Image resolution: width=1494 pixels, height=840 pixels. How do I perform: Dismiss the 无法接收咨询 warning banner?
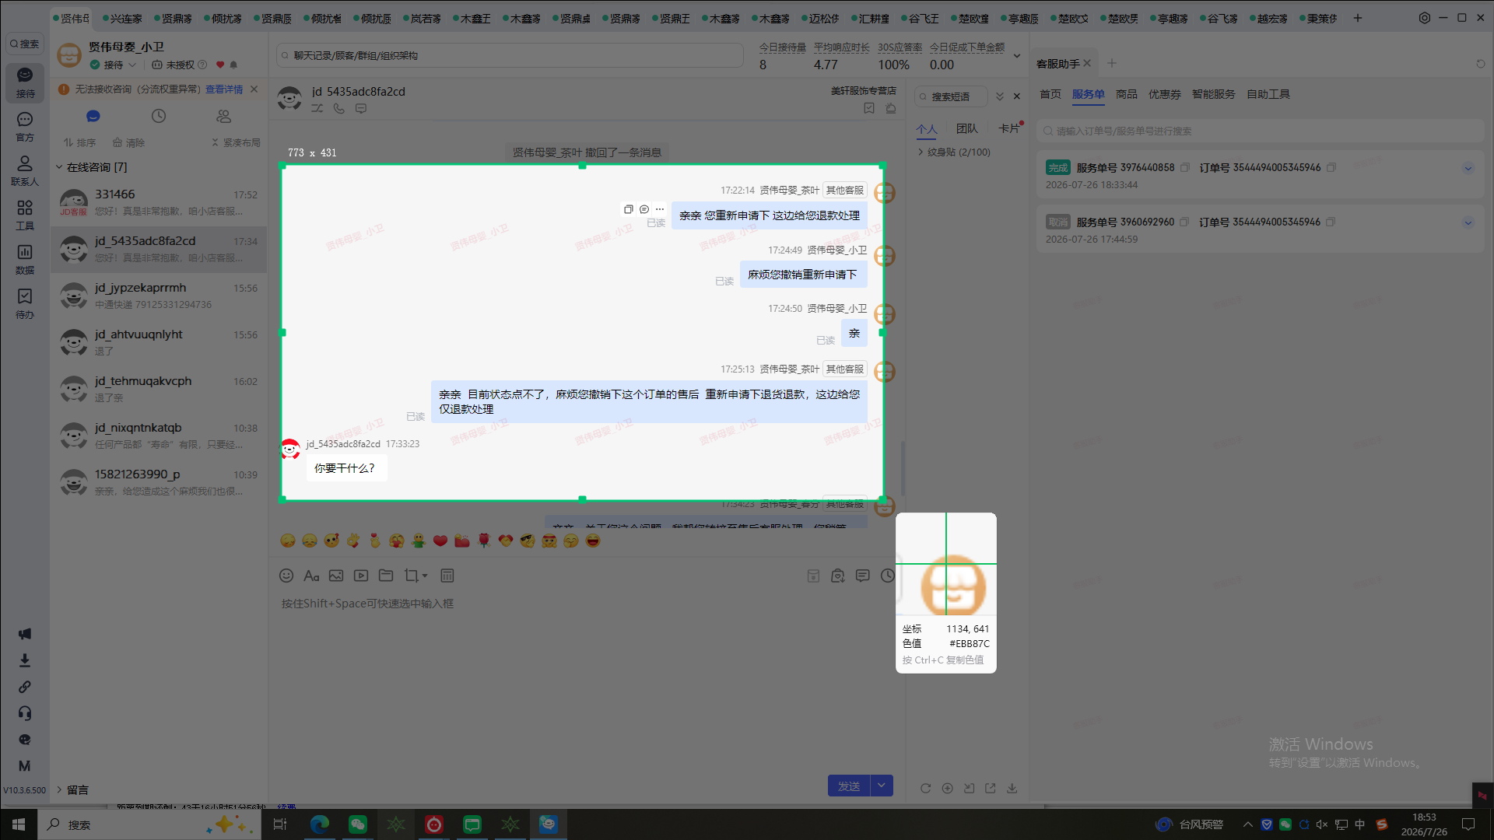click(x=254, y=89)
